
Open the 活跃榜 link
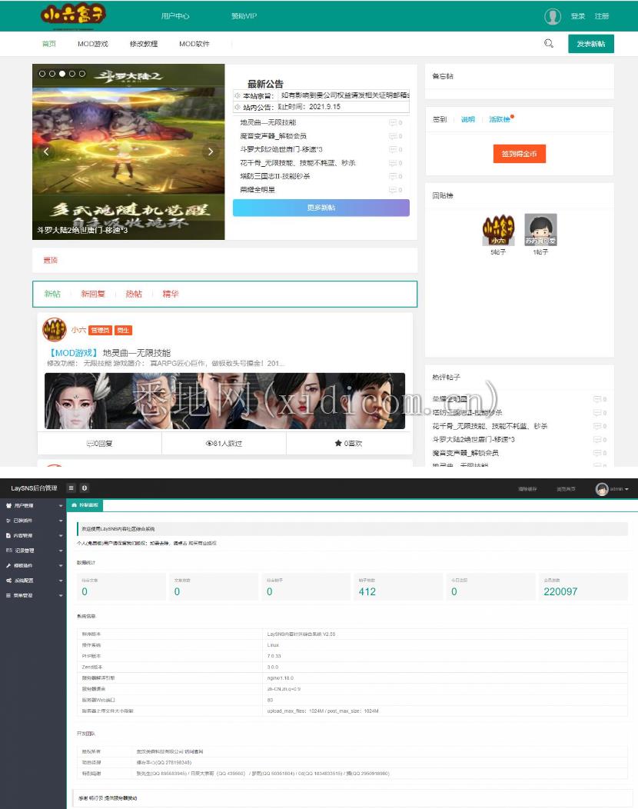click(500, 119)
